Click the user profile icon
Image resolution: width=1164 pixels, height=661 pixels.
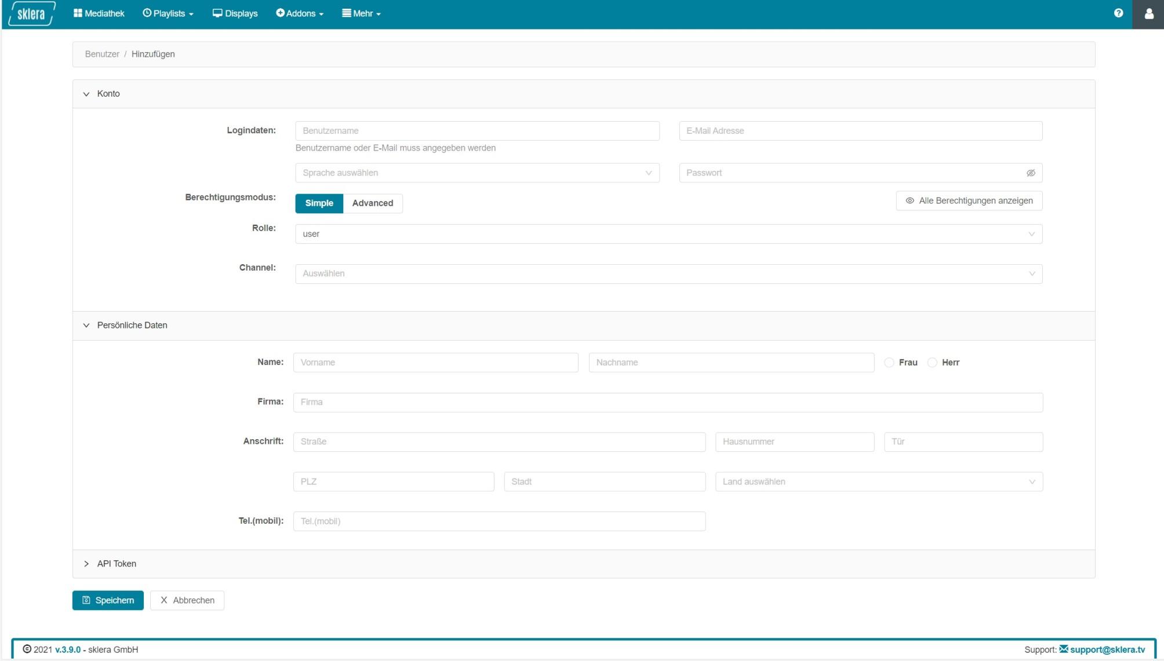[1148, 14]
